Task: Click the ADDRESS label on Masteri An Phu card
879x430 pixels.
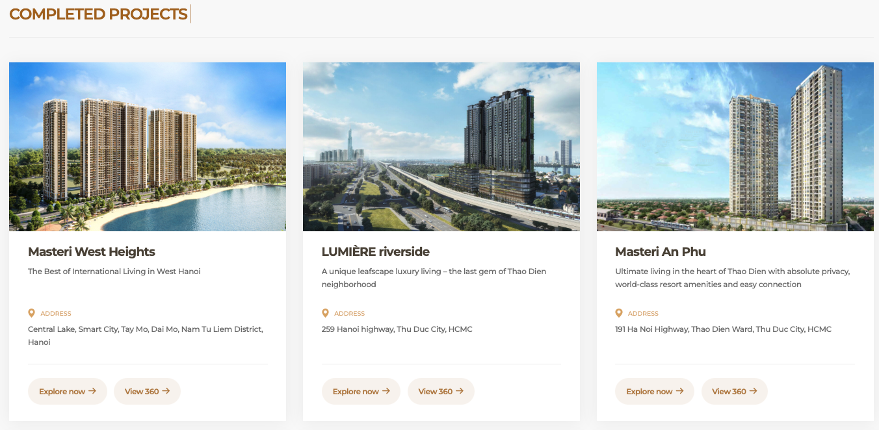Action: (644, 314)
